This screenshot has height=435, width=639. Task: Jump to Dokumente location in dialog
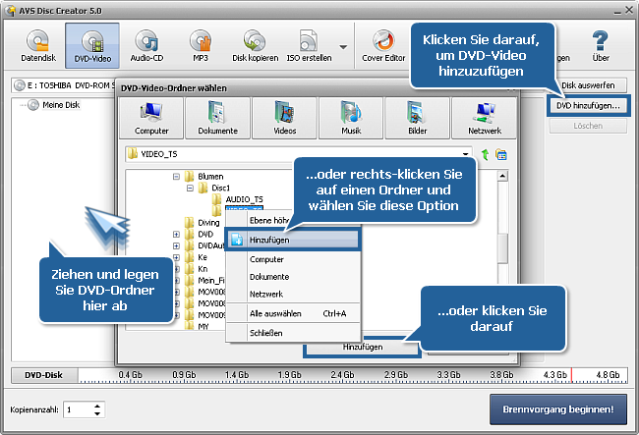(x=217, y=118)
